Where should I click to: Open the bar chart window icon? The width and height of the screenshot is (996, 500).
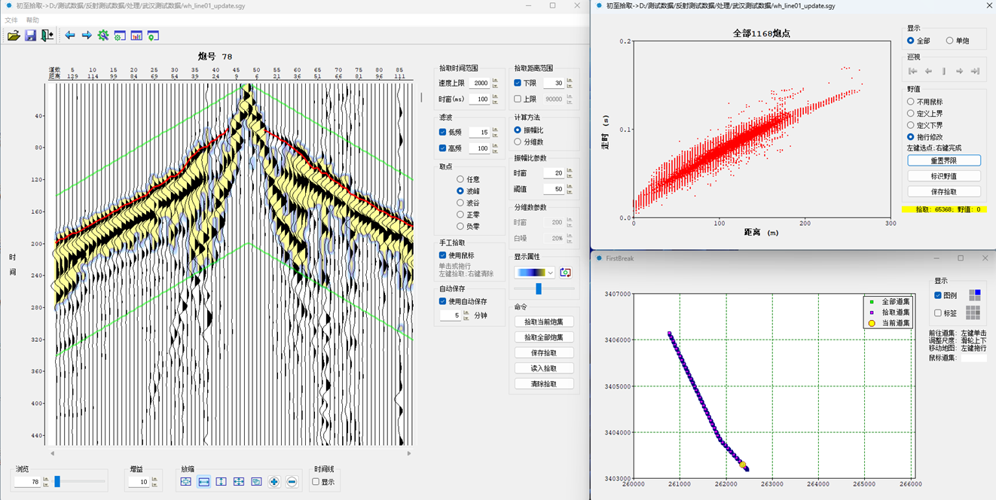click(136, 35)
